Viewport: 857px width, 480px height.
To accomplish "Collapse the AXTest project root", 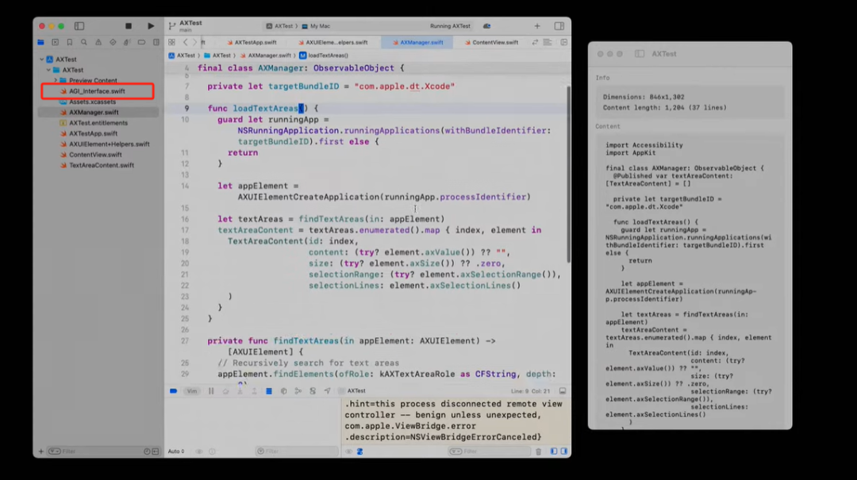I will pos(41,60).
